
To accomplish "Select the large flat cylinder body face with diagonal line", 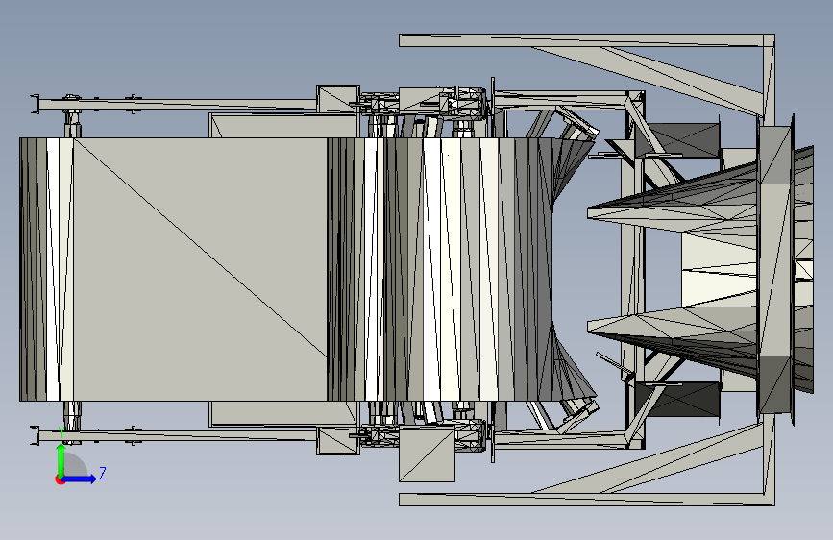I will tap(200, 269).
